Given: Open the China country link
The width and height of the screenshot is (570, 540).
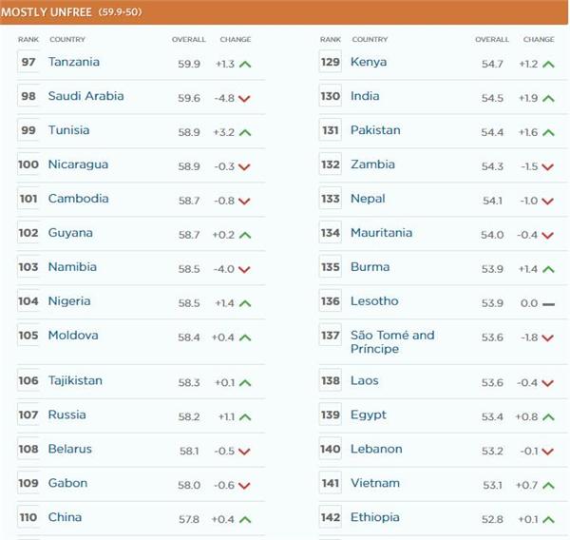Looking at the screenshot, I should coord(65,517).
